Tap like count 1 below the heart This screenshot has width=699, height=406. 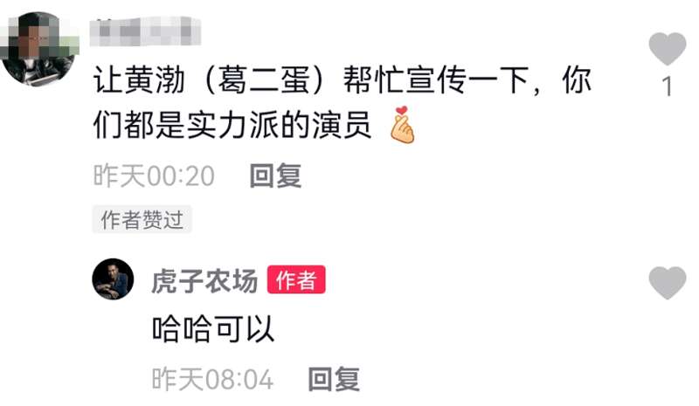667,86
